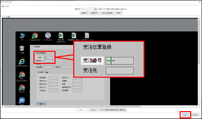Click the Zoom desktop icon in capture

pos(22,101)
